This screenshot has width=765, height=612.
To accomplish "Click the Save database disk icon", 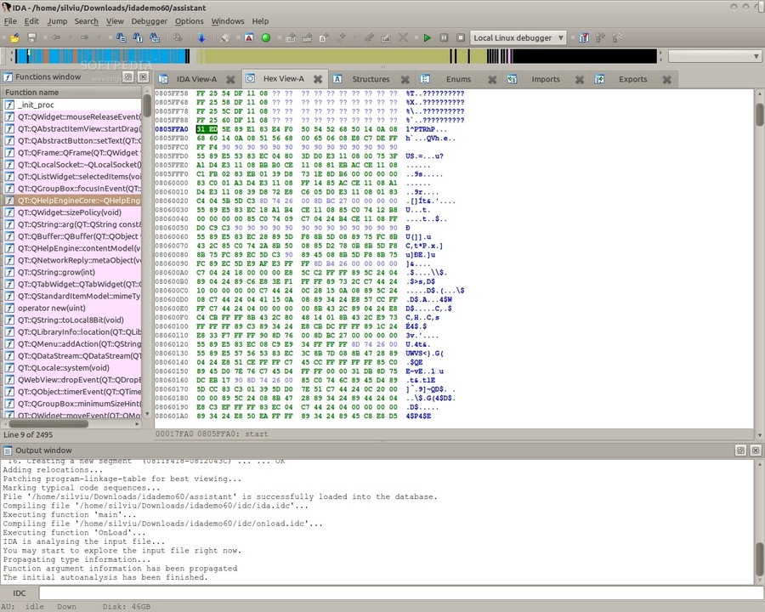I will pos(31,37).
